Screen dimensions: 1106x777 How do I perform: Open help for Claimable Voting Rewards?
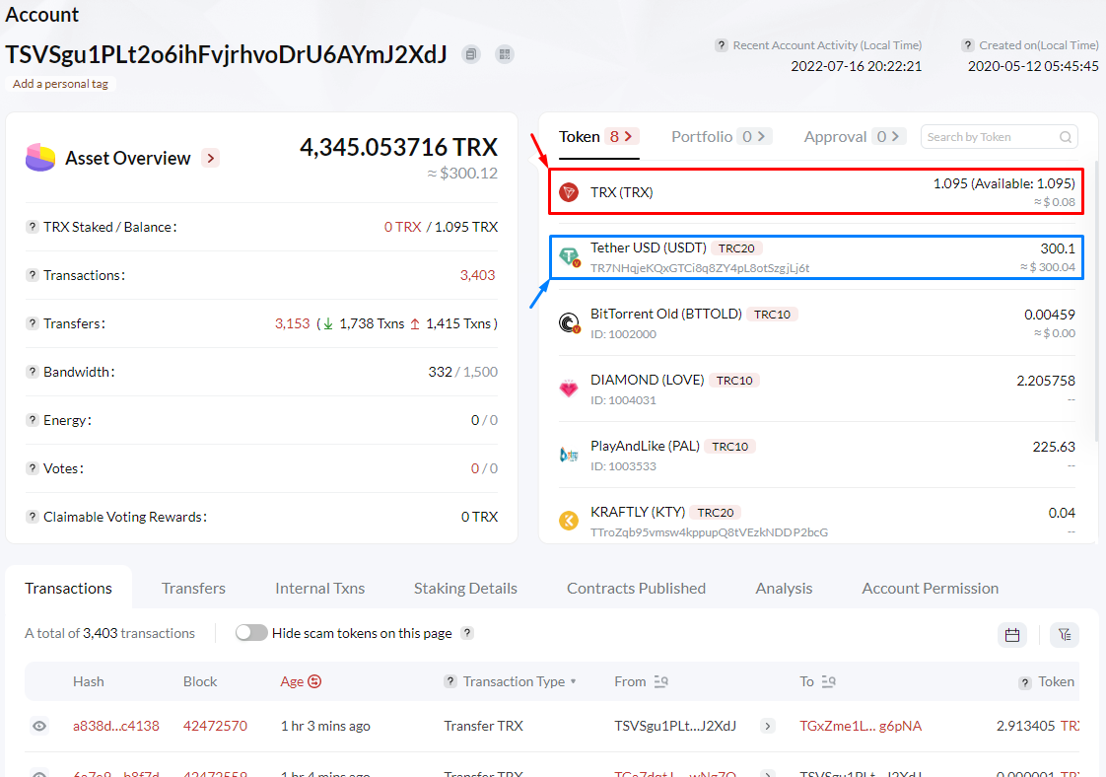click(x=33, y=517)
